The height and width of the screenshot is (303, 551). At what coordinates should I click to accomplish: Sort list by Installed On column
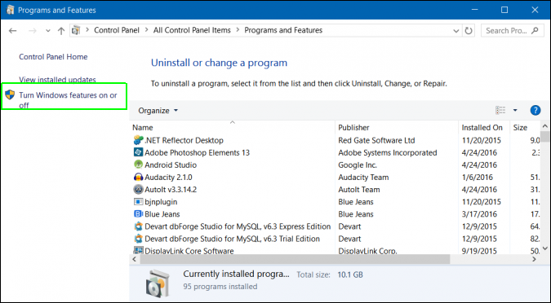coord(482,128)
